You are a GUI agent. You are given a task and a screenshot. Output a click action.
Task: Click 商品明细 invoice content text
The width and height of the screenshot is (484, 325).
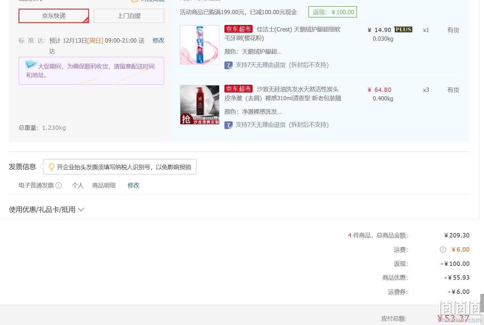pyautogui.click(x=104, y=185)
